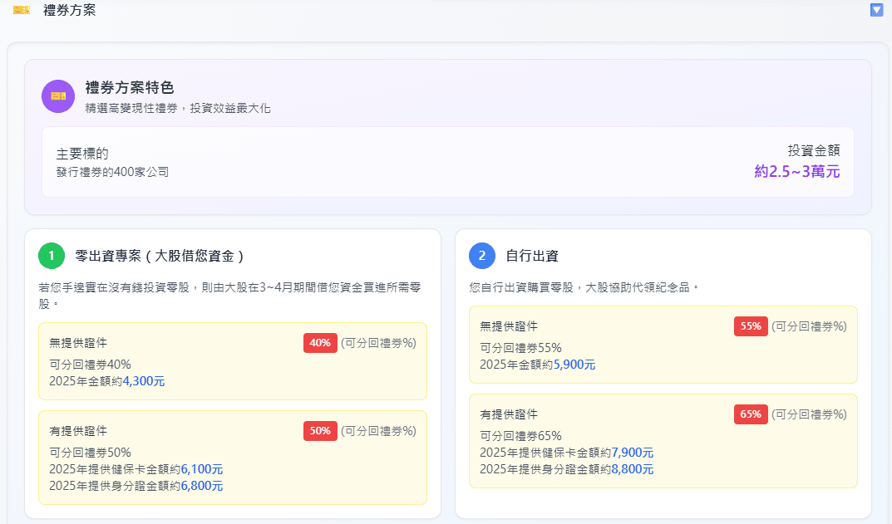Click the 8,800元 ID card amount
Image resolution: width=892 pixels, height=524 pixels.
click(633, 469)
